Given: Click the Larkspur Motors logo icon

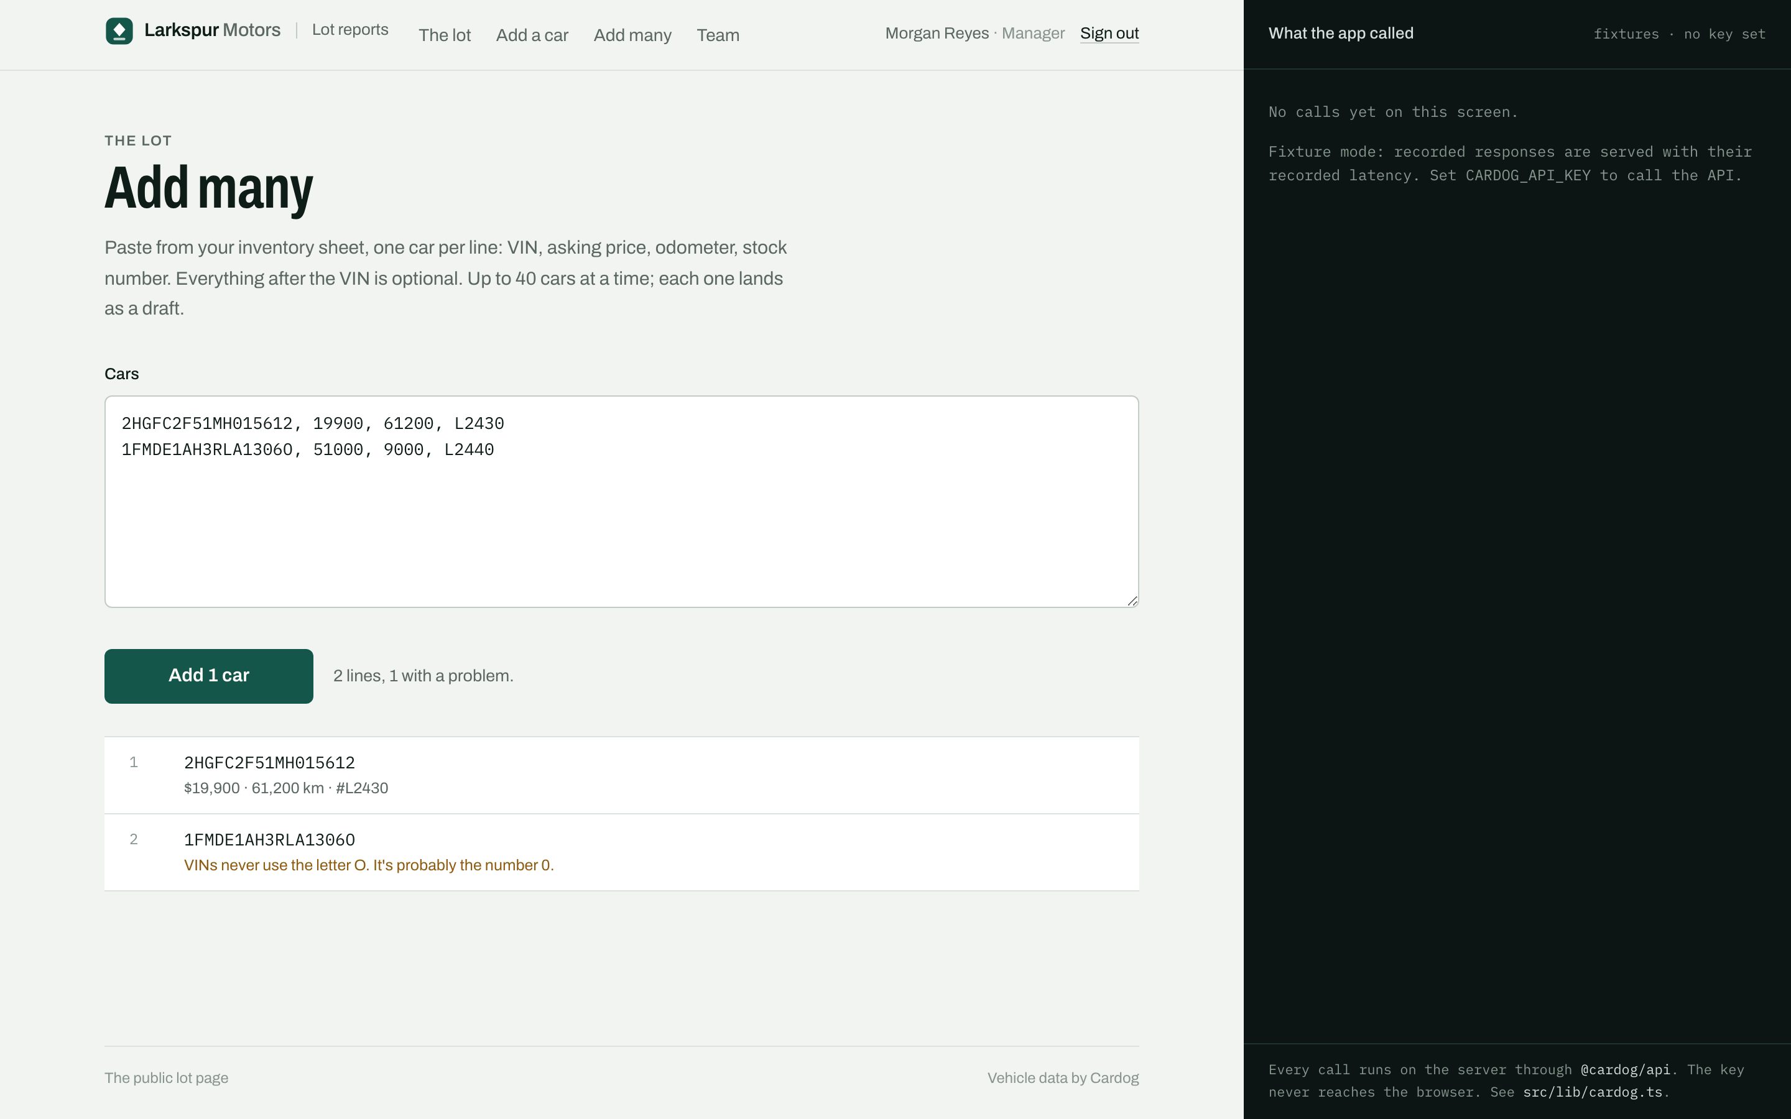Looking at the screenshot, I should (x=119, y=31).
